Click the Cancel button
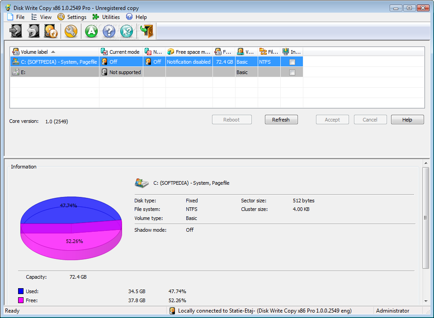This screenshot has height=318, width=434. coord(370,120)
